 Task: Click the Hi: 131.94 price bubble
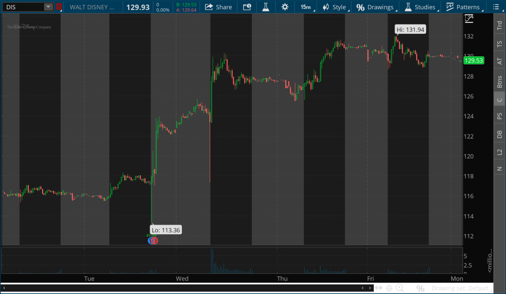click(x=411, y=29)
